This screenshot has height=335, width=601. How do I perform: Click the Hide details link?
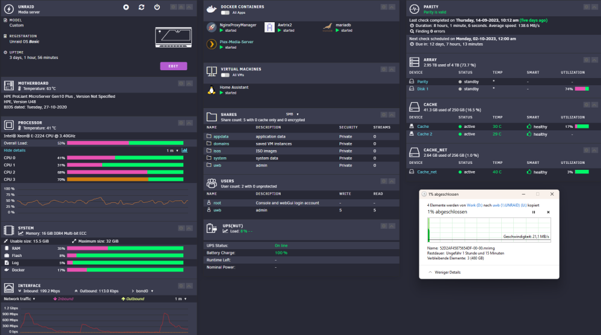click(x=14, y=151)
